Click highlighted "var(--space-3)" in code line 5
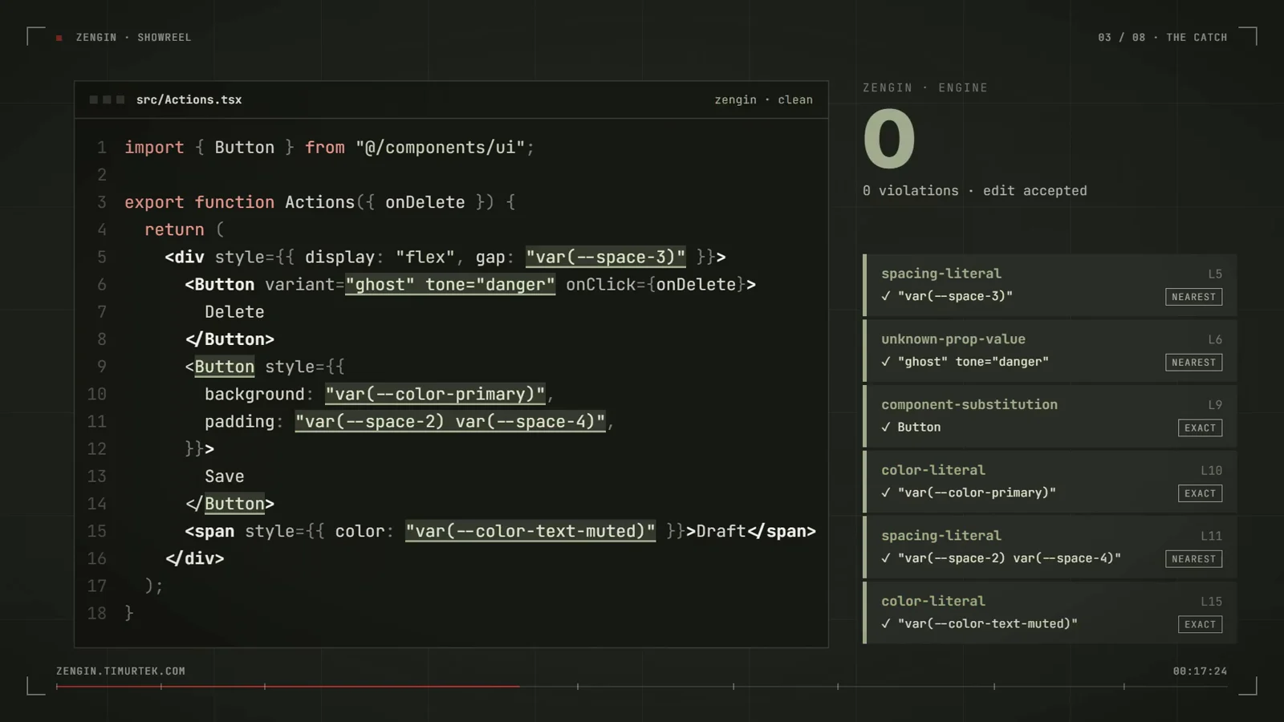This screenshot has height=722, width=1284. [606, 258]
